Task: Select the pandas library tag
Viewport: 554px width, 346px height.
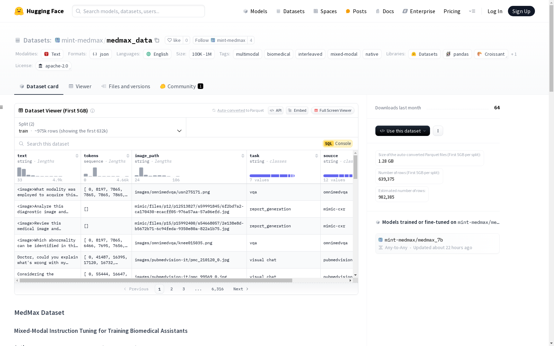Action: (457, 54)
